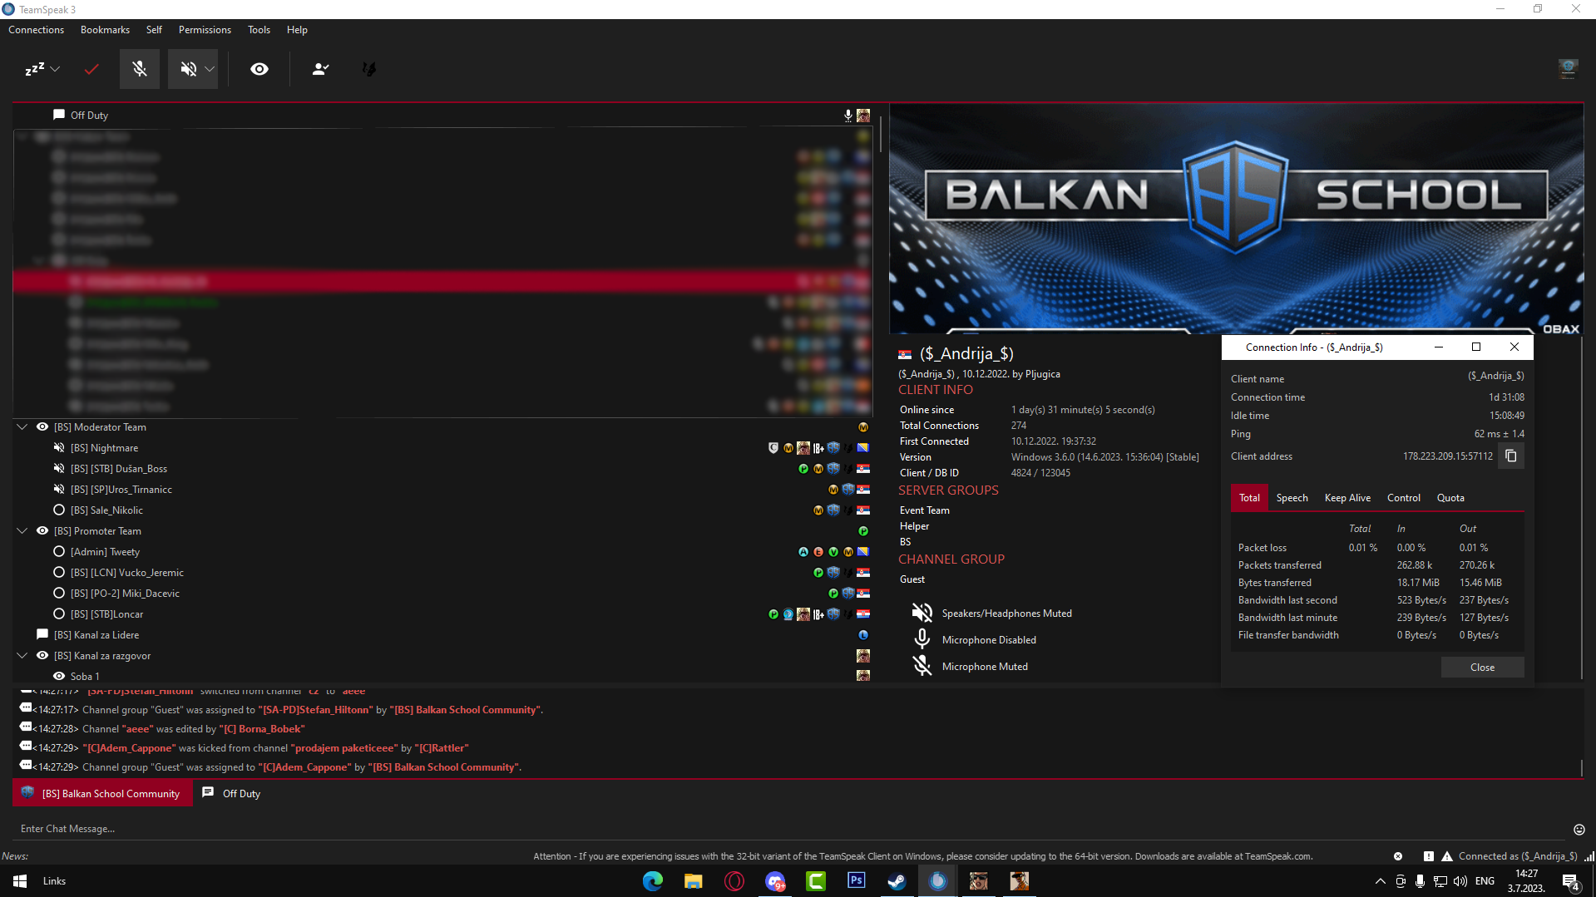Open the Permissions menu
1596x897 pixels.
(205, 30)
